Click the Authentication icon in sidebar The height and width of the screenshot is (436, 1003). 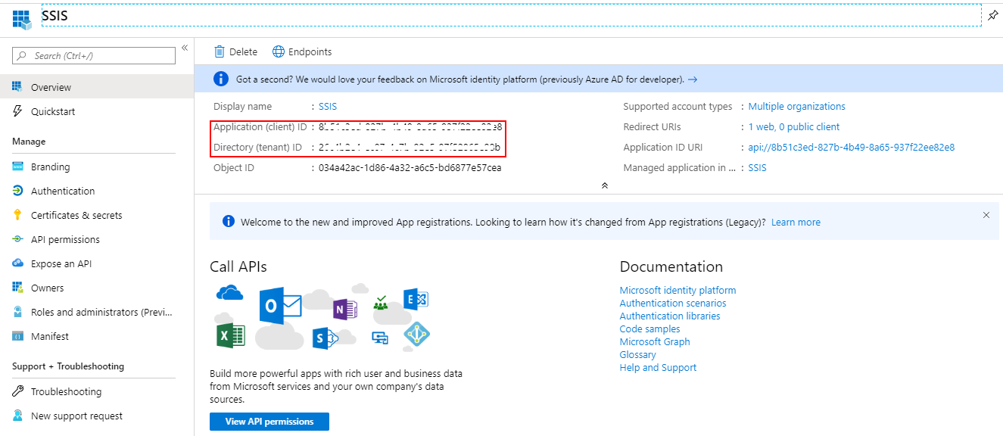coord(17,191)
